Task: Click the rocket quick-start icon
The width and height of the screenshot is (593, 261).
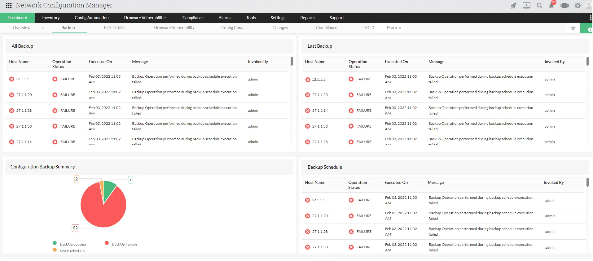Action: [x=513, y=6]
